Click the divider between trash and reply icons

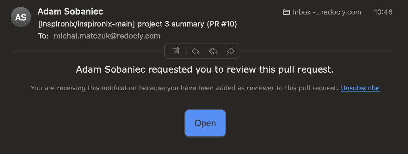coord(186,51)
